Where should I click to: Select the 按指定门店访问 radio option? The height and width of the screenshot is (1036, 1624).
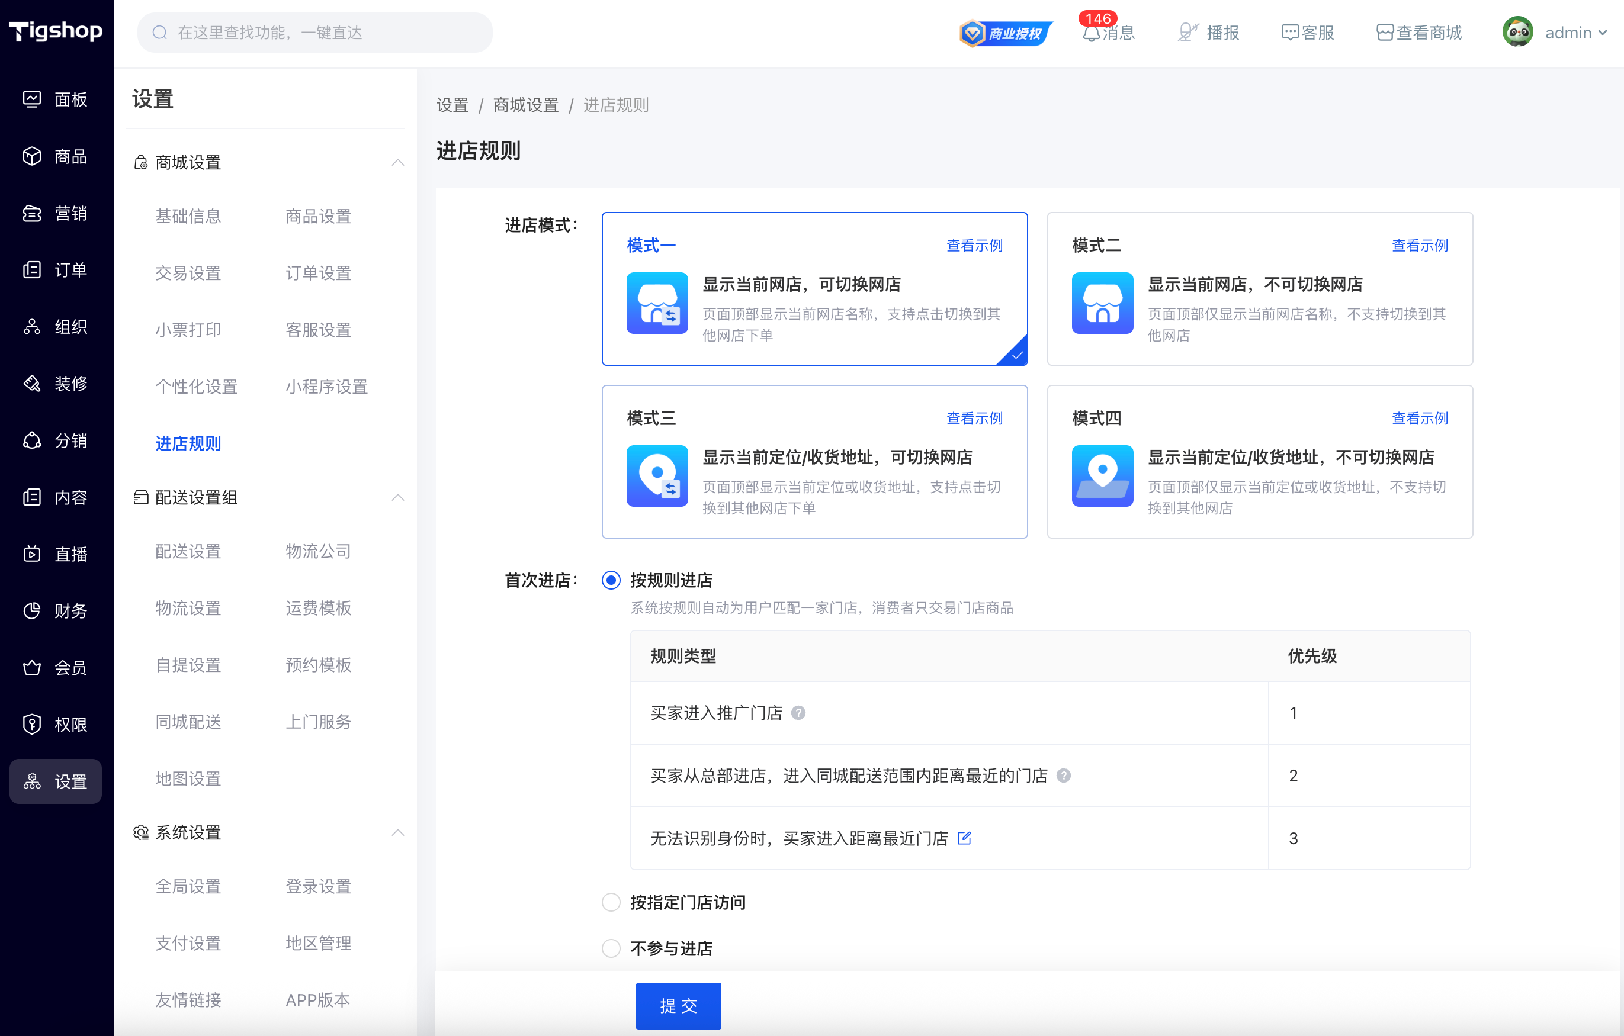[x=611, y=903]
